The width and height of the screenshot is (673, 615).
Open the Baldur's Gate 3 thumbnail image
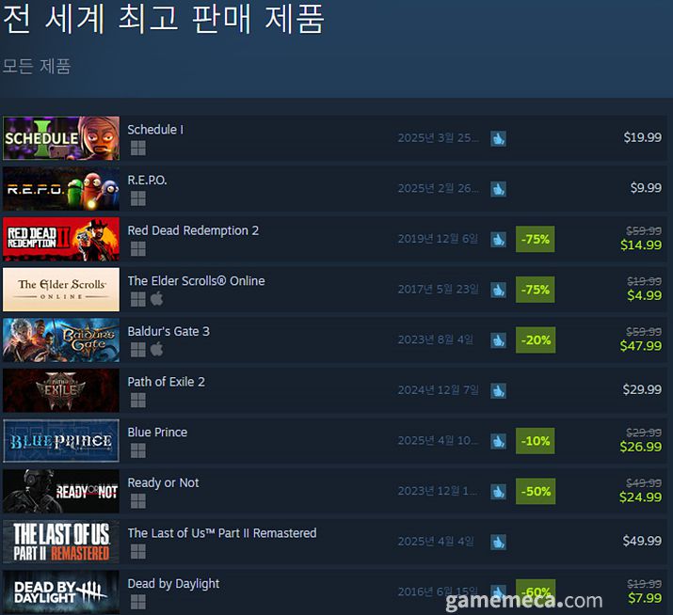pos(61,340)
